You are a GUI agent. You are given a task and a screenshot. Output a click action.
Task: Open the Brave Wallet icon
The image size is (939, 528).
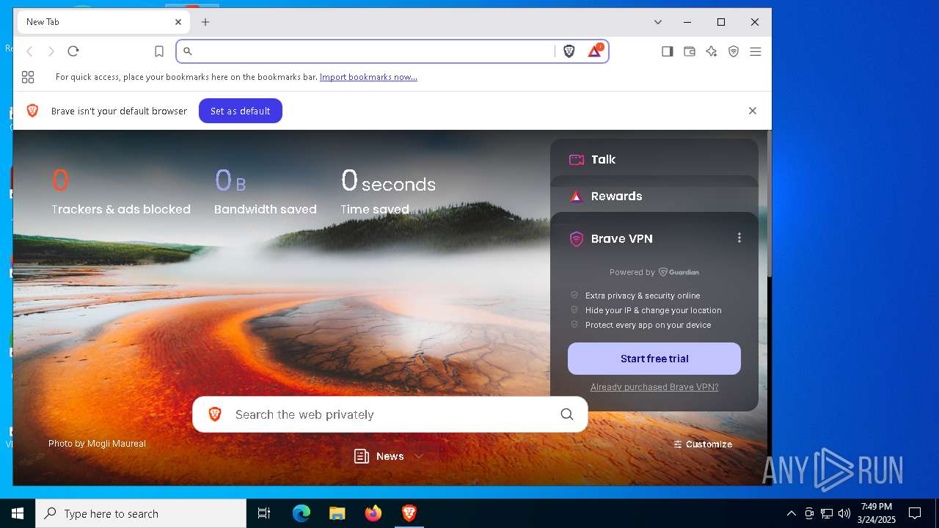pyautogui.click(x=689, y=51)
